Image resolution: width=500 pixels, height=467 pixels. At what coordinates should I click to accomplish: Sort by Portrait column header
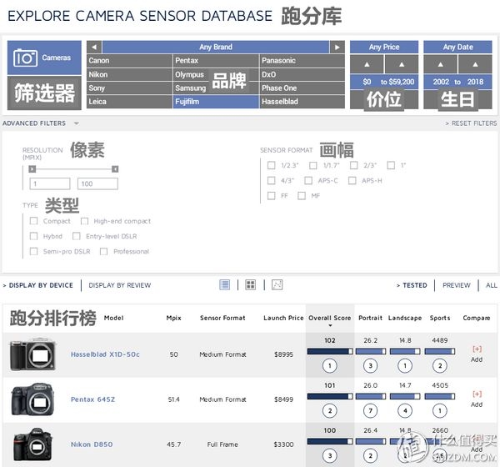[370, 318]
